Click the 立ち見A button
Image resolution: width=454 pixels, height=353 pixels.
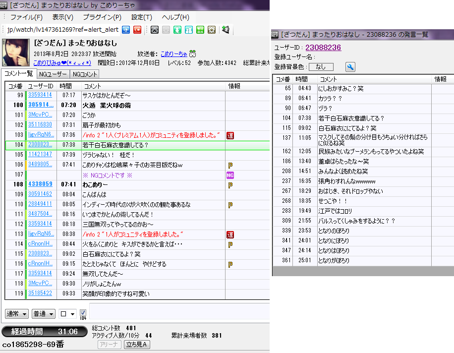click(137, 345)
